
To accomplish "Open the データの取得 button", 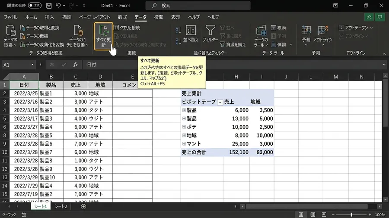I will (10, 36).
